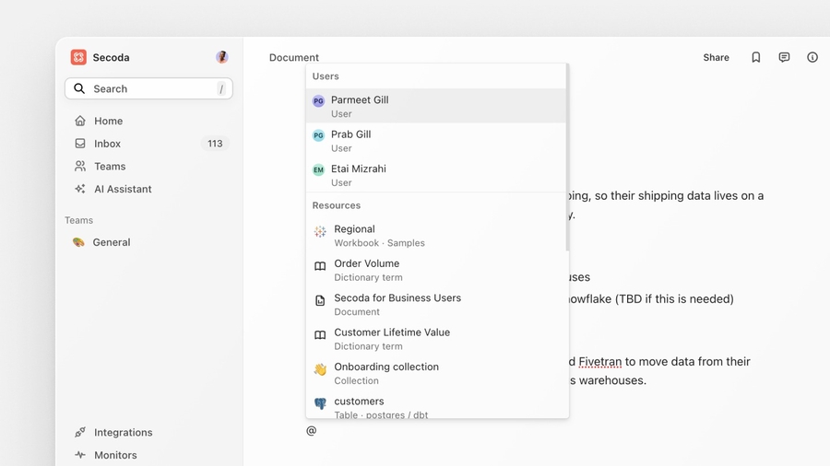Open the info icon in header

(x=812, y=57)
